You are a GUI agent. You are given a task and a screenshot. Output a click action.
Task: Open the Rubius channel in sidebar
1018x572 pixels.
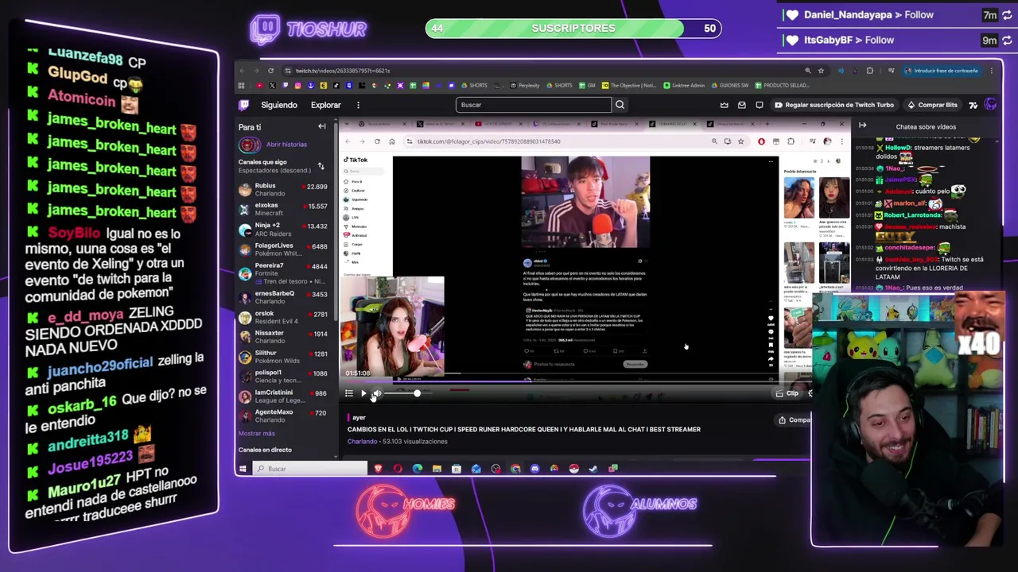(x=283, y=189)
